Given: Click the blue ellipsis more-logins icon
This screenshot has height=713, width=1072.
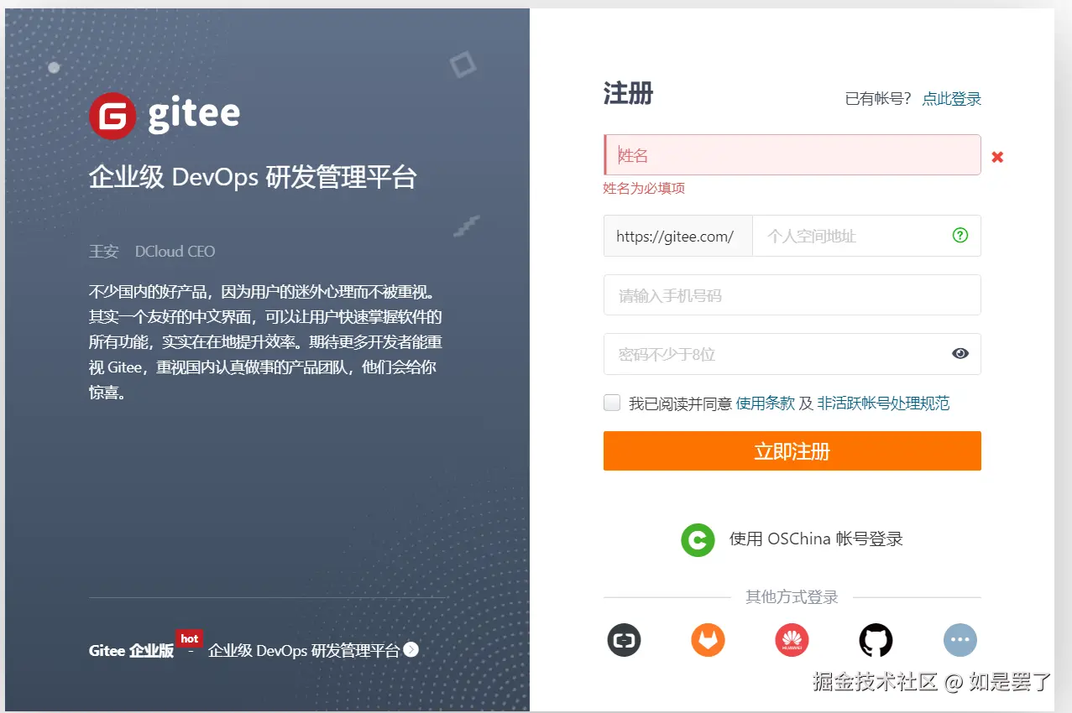Looking at the screenshot, I should coord(960,640).
